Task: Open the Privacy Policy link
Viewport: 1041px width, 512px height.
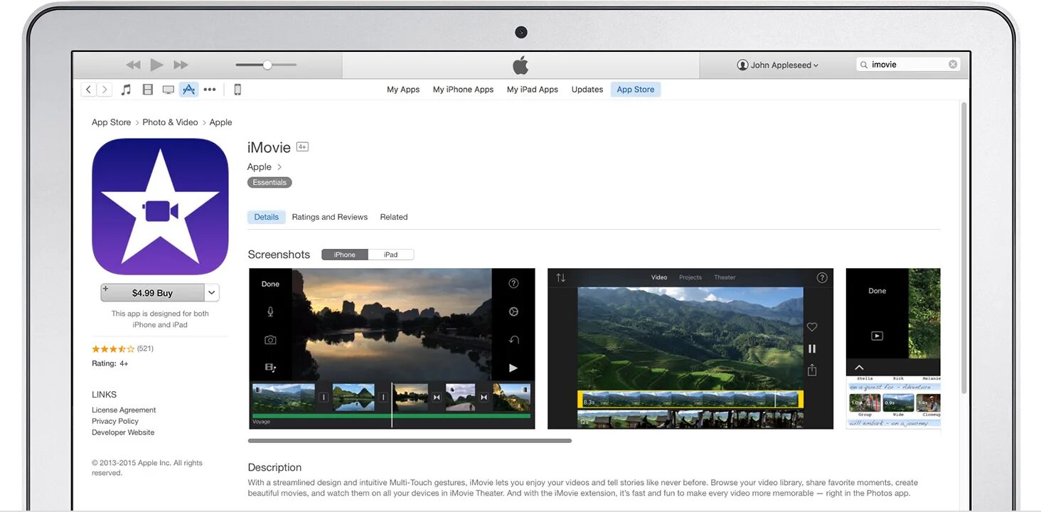Action: (115, 421)
